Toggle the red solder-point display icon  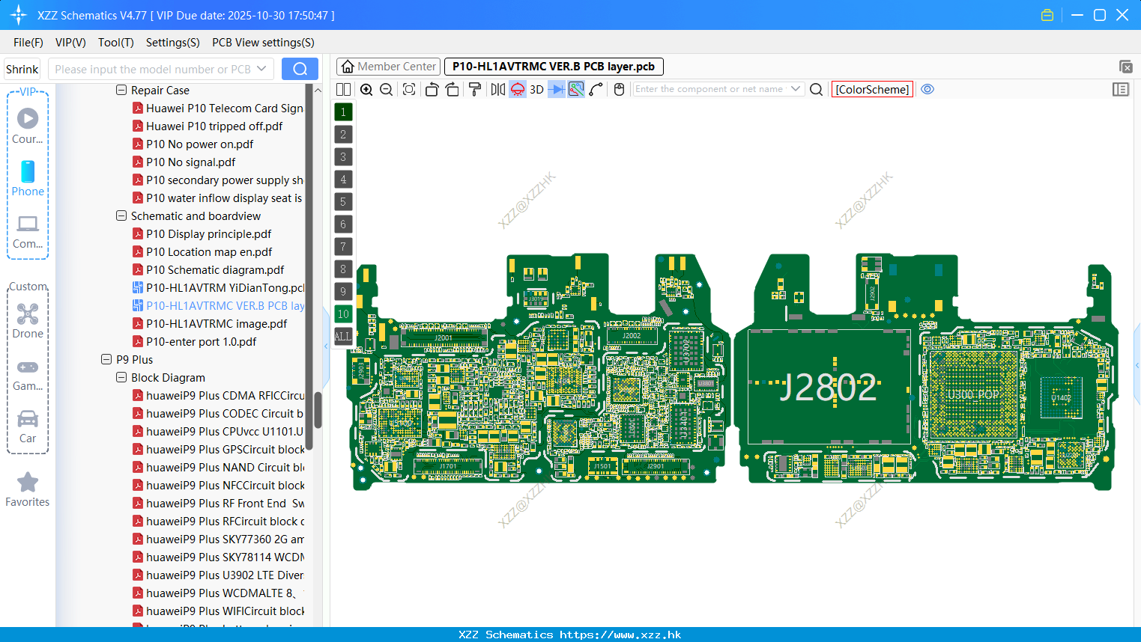coord(518,89)
